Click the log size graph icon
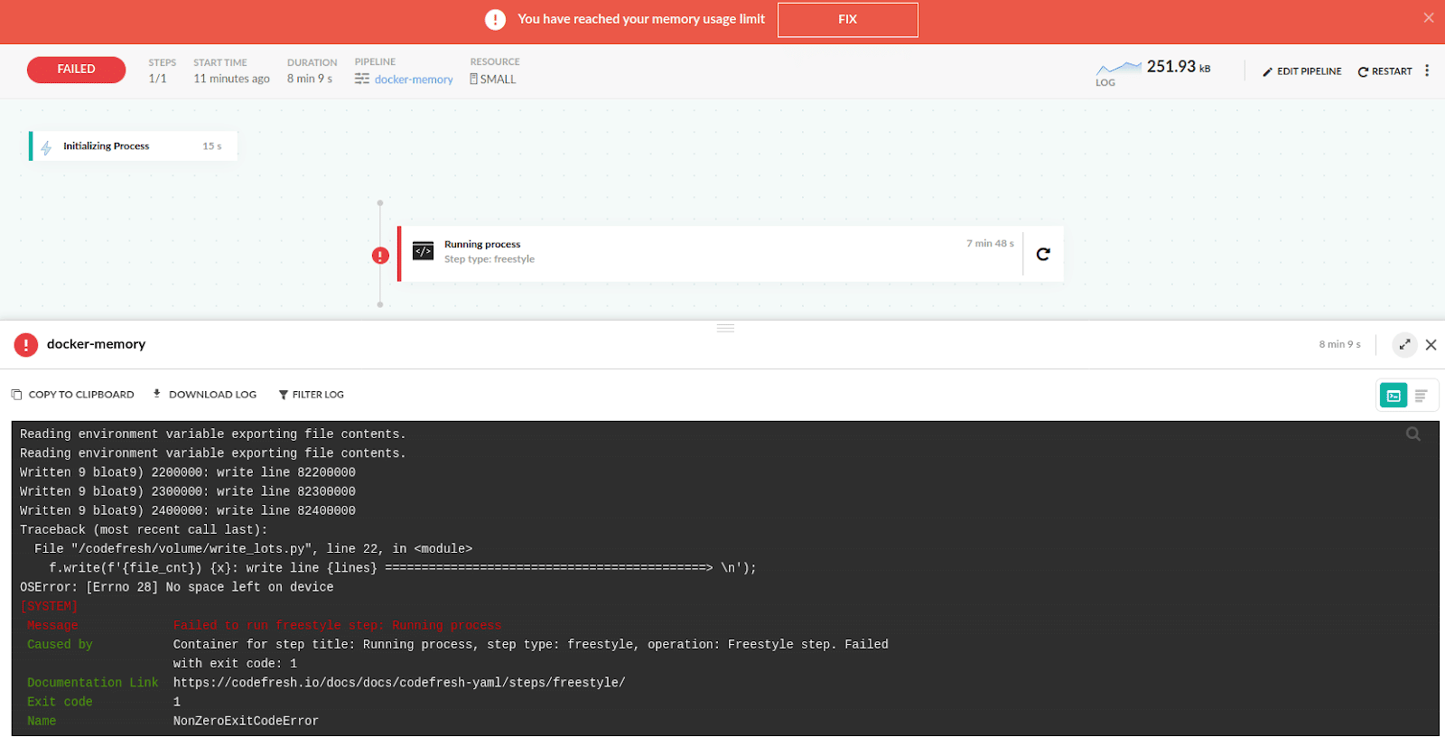Viewport: 1445px width, 737px height. pos(1118,68)
